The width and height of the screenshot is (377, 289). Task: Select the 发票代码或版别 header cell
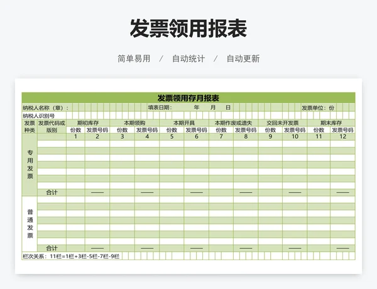pyautogui.click(x=52, y=127)
